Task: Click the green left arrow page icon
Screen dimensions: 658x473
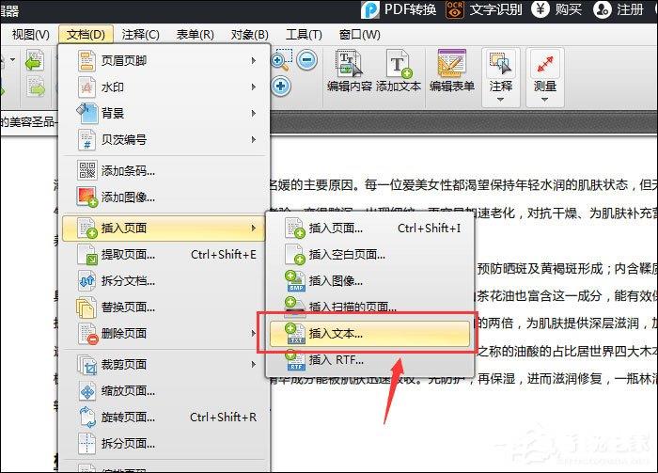Action: click(x=35, y=59)
